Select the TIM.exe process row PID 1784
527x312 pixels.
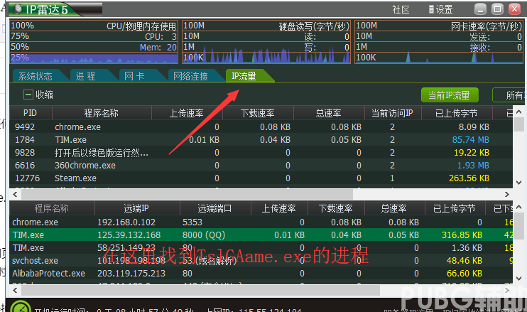(x=261, y=140)
